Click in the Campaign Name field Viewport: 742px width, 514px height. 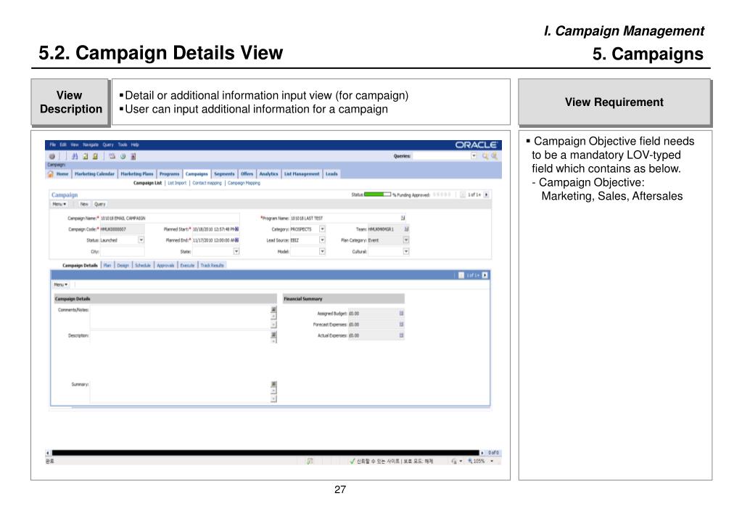pos(170,219)
